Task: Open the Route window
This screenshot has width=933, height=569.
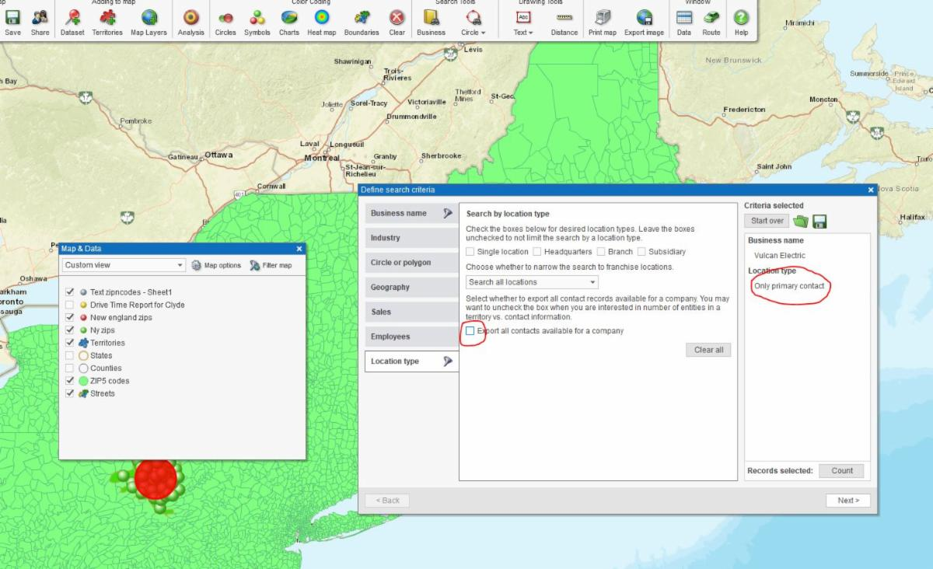Action: [x=711, y=22]
